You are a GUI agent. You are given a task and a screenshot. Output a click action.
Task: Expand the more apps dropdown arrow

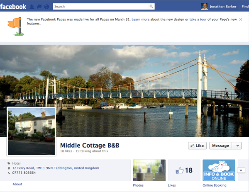click(x=241, y=170)
